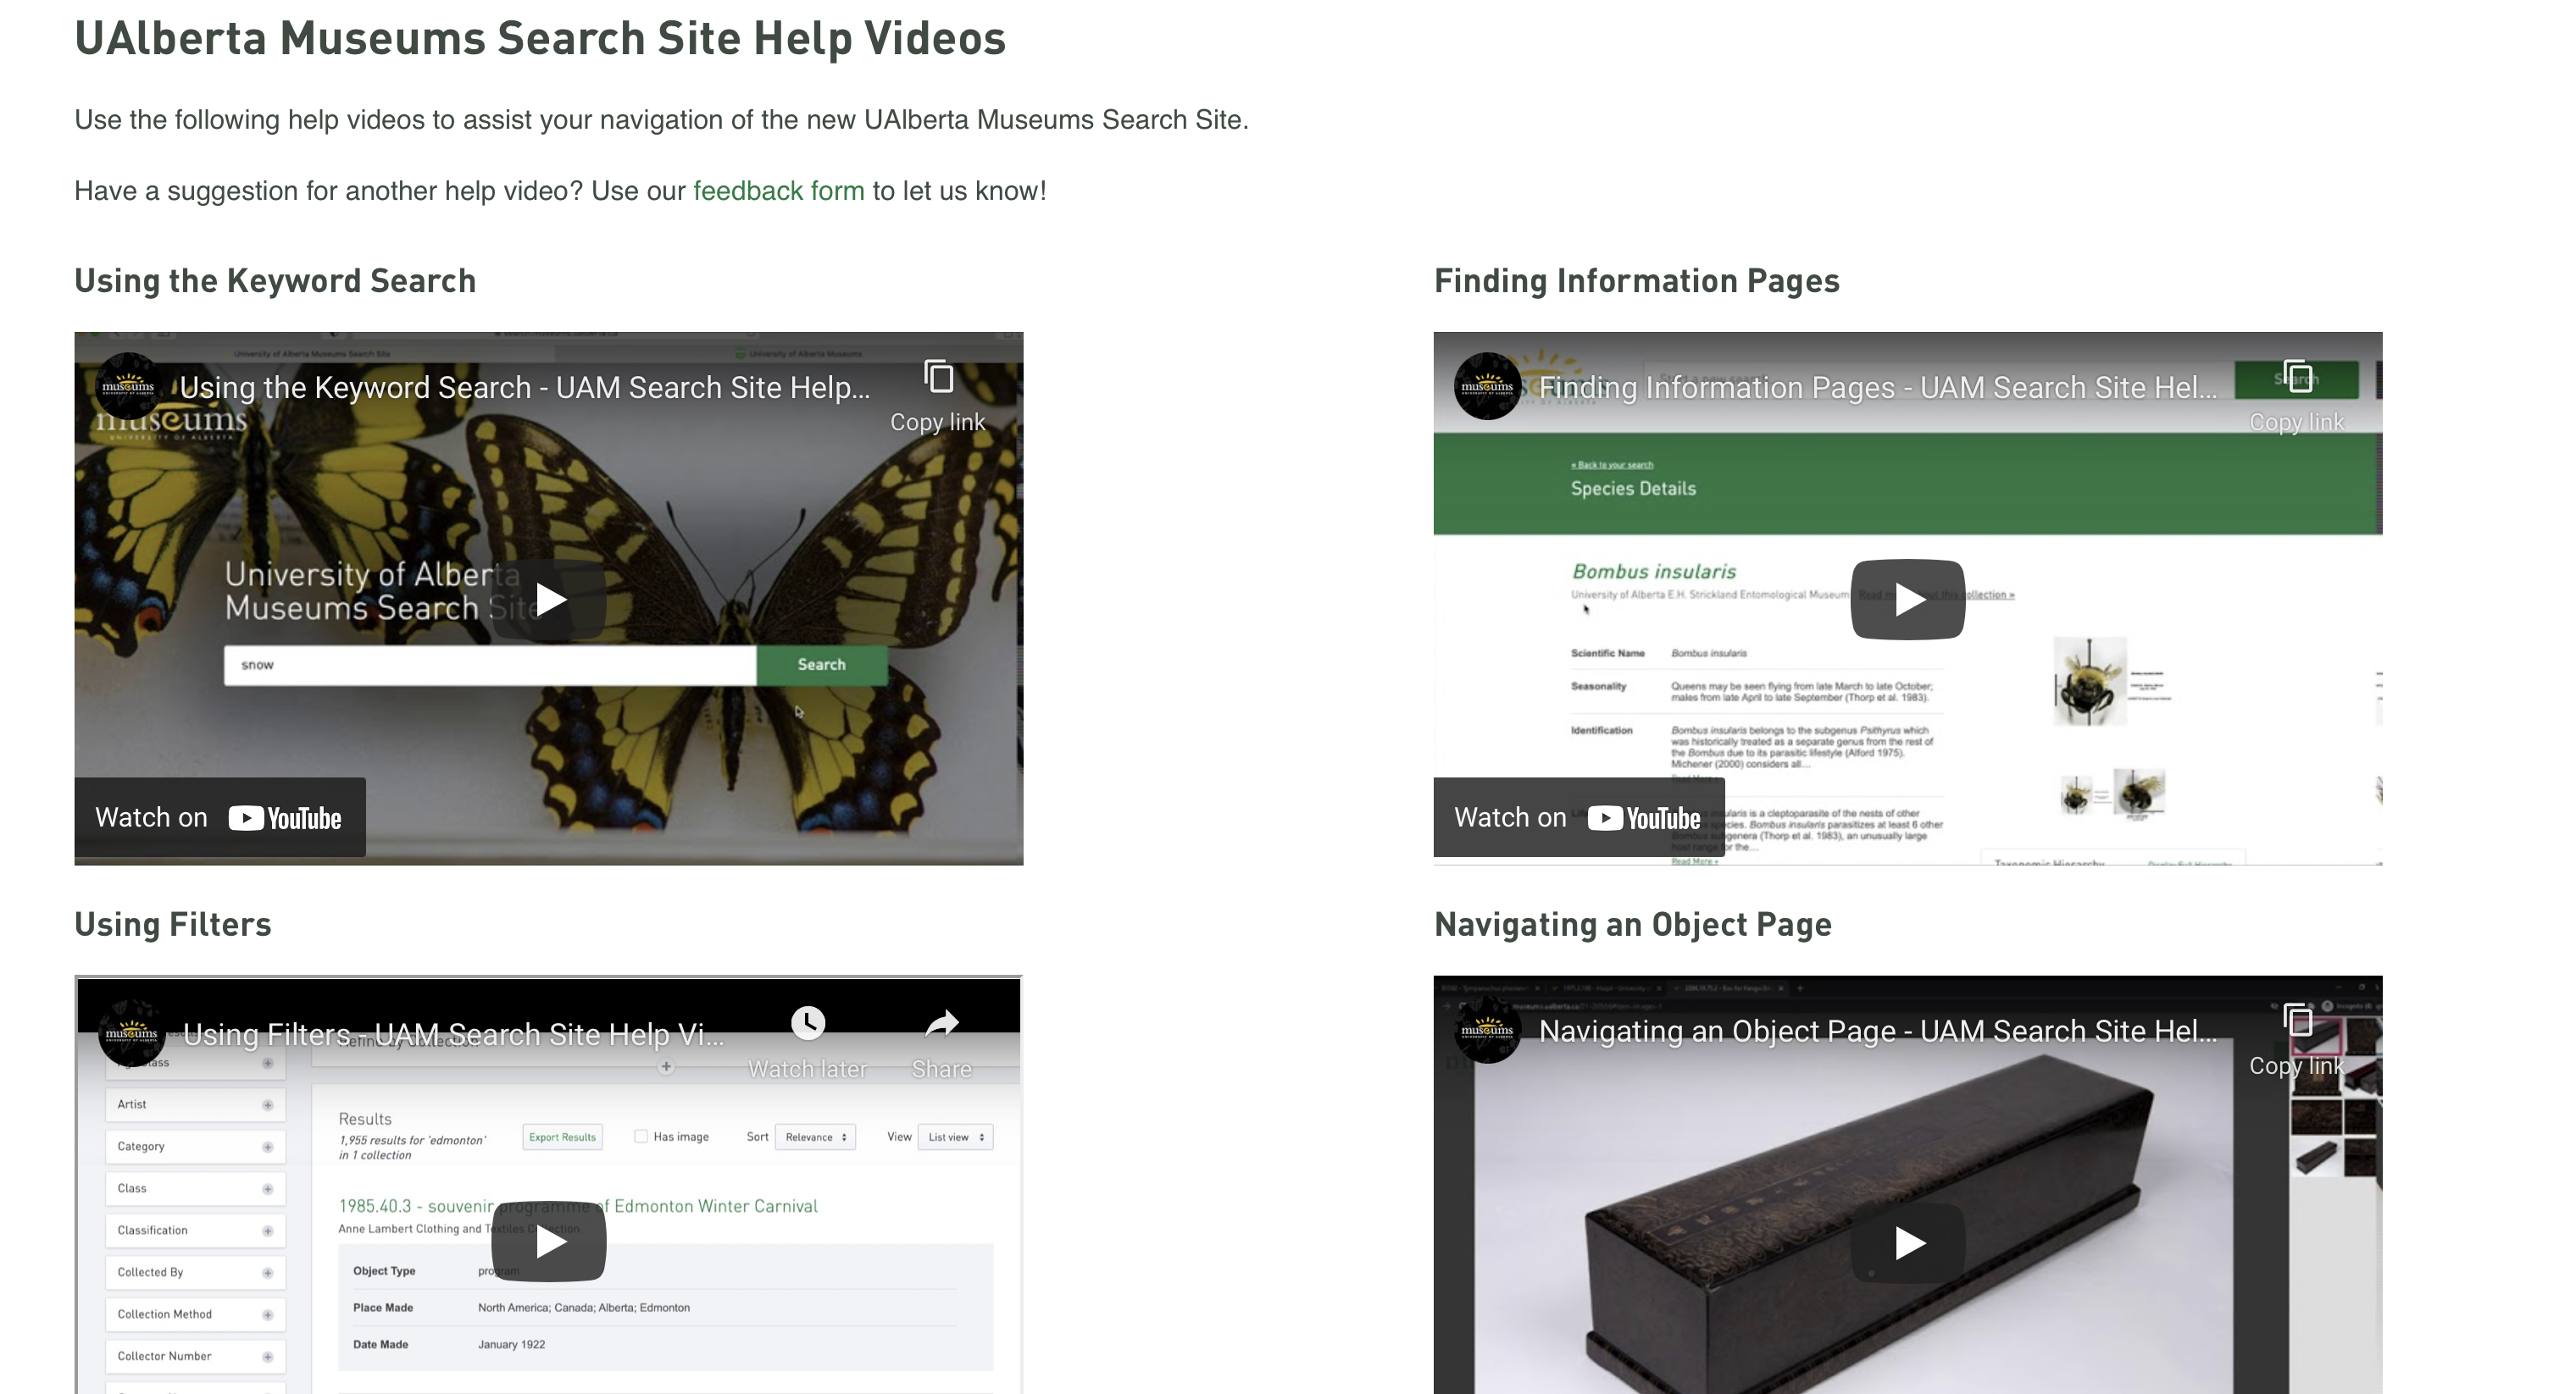Watch Finding Information Pages video on YouTube
This screenshot has height=1394, width=2576.
point(1578,817)
